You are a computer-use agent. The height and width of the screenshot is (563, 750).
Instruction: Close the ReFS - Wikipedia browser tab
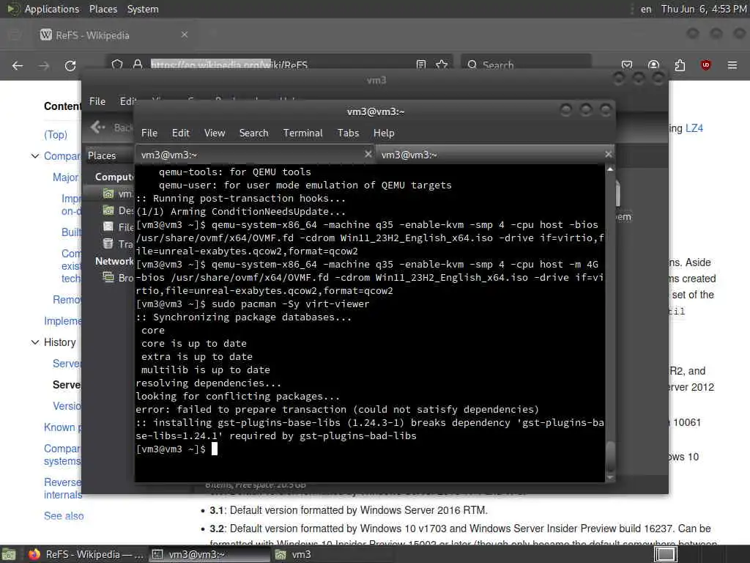coord(185,34)
